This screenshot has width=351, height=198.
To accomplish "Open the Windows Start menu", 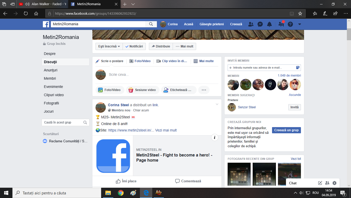I will click(x=6, y=193).
